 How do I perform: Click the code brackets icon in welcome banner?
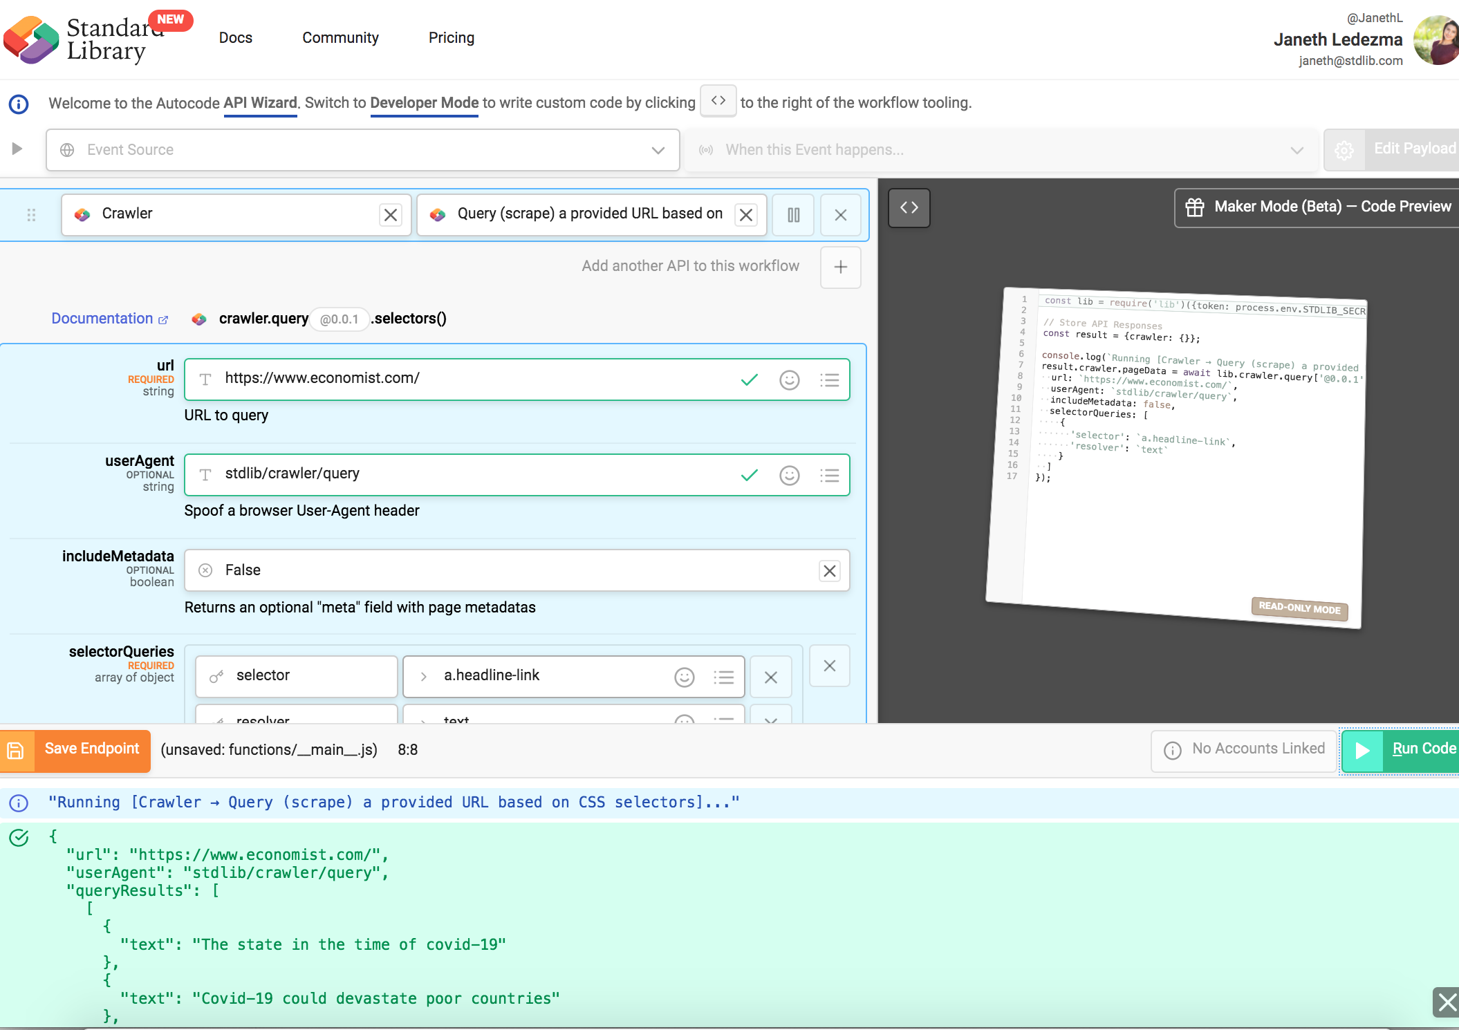718,101
